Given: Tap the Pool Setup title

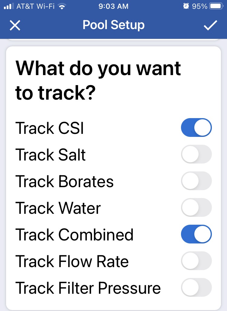Looking at the screenshot, I should [113, 25].
